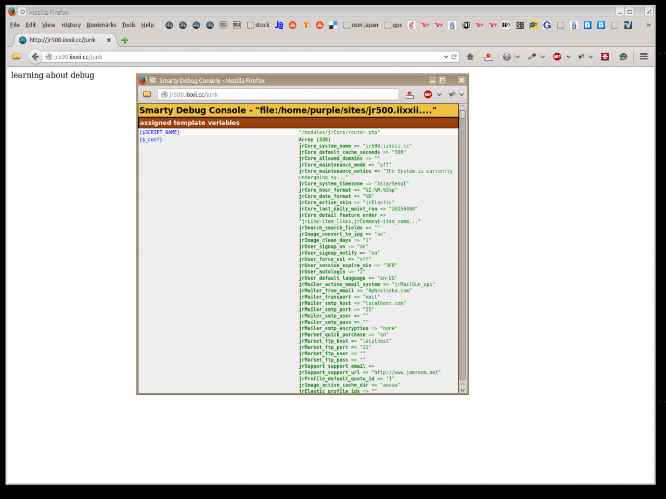Viewport: 666px width, 499px height.
Task: Expand the main URL bar history dropdown
Action: click(x=446, y=57)
